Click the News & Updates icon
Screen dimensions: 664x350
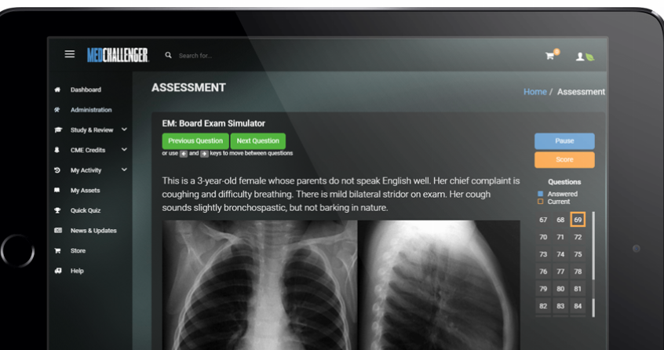(58, 230)
